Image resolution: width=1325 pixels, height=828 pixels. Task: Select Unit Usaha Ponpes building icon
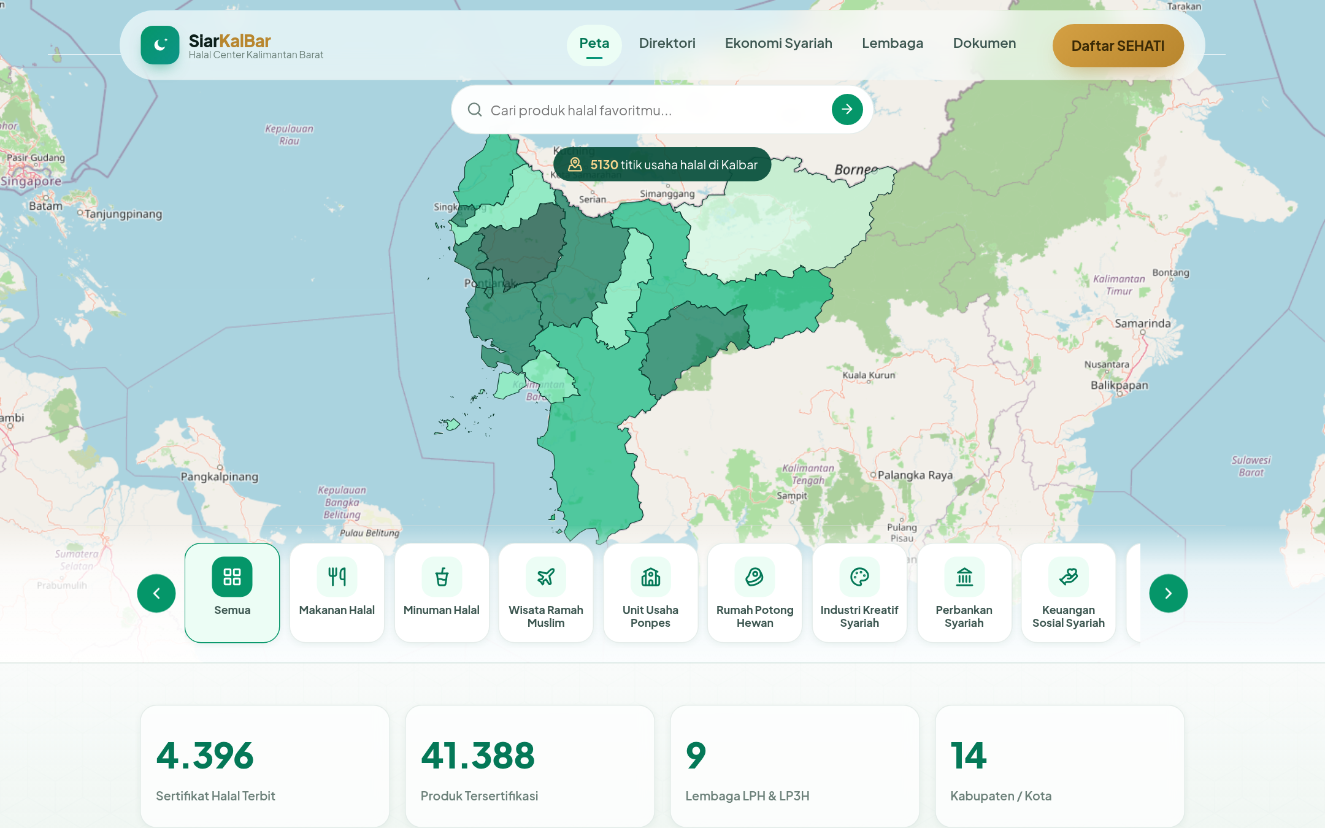point(650,577)
